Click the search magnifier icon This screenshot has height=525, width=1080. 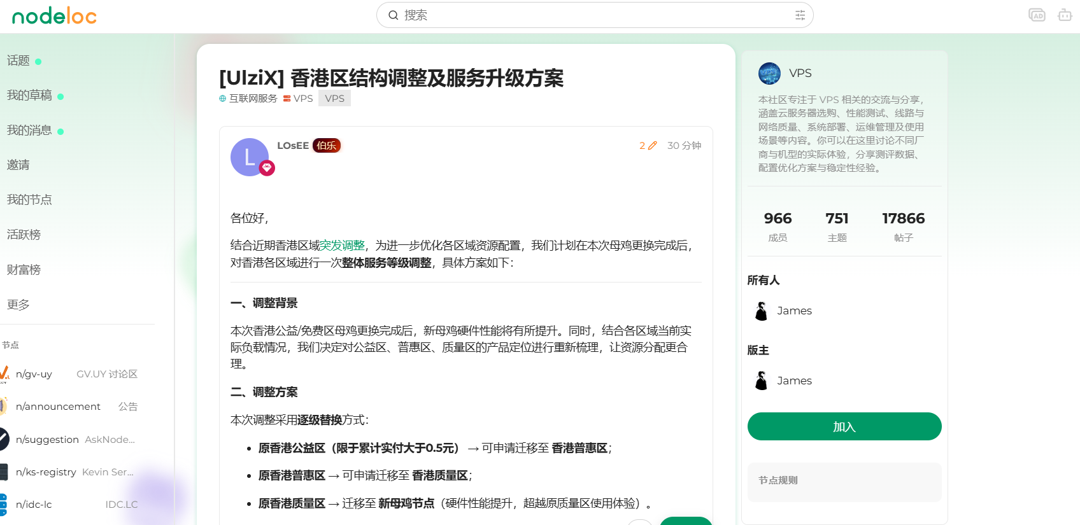(x=394, y=15)
